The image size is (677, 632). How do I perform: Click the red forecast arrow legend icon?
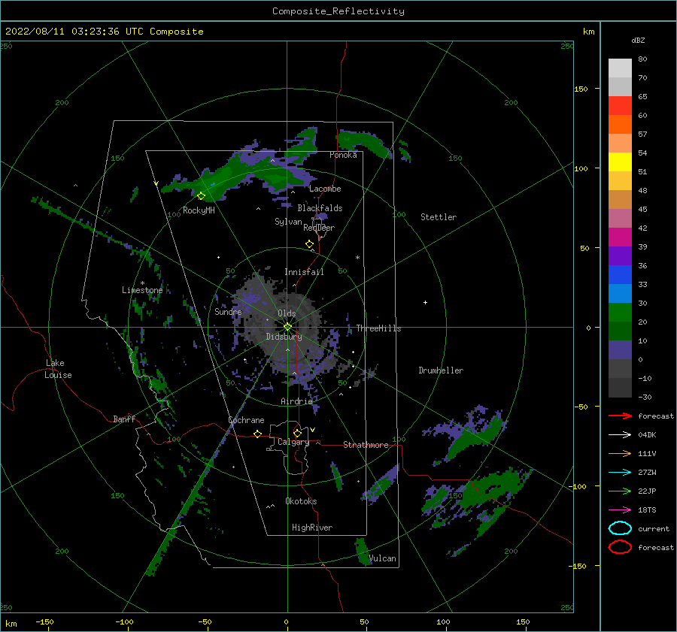pos(620,416)
